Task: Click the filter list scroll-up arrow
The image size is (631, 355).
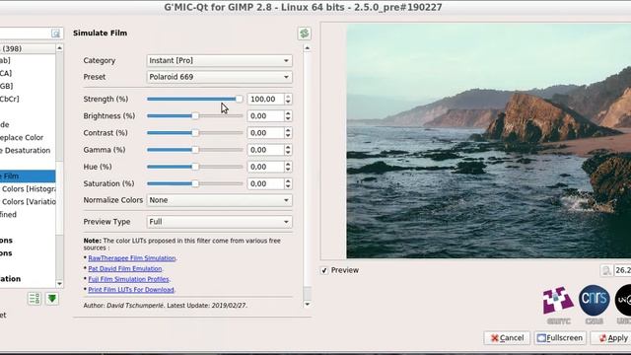Action: 59,48
